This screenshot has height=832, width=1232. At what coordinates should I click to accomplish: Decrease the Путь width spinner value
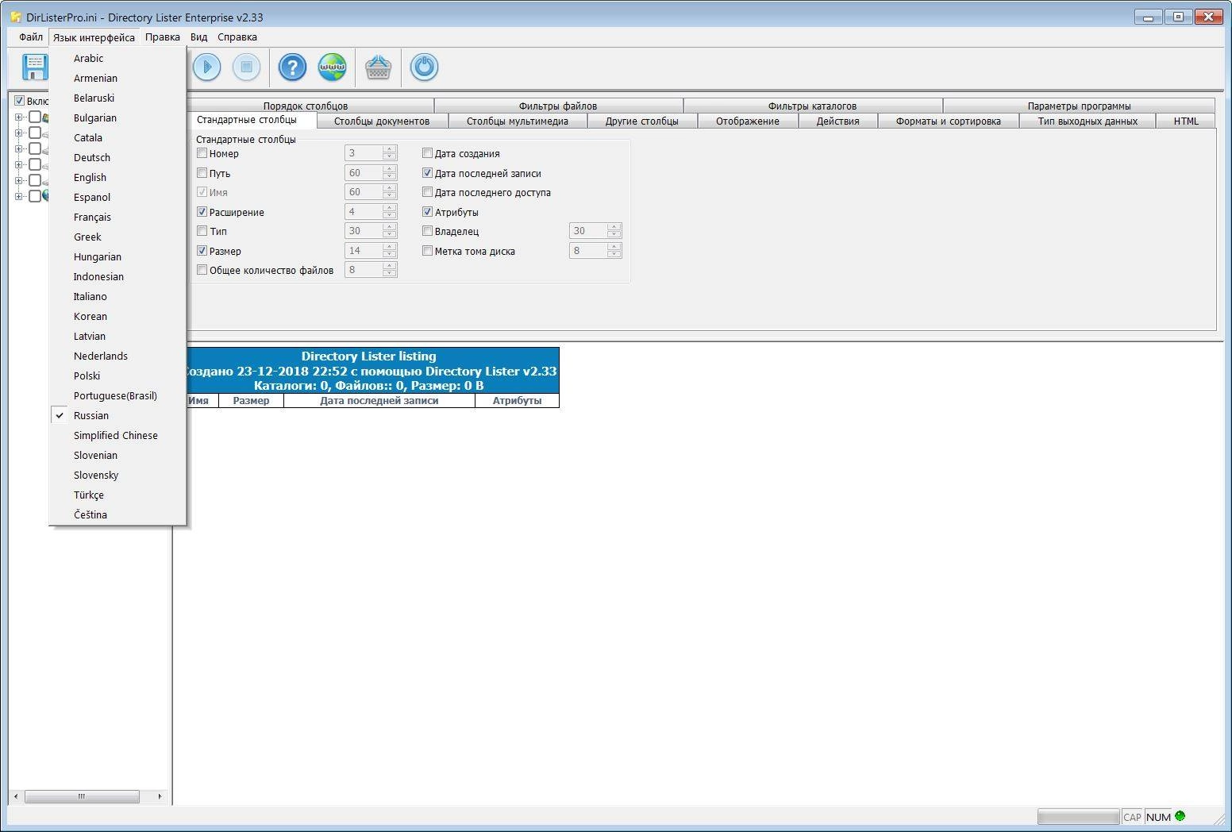tap(389, 176)
